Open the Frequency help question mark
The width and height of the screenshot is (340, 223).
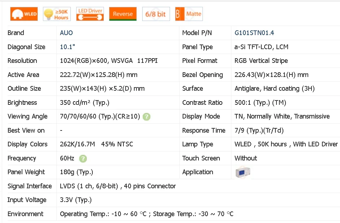point(83,159)
